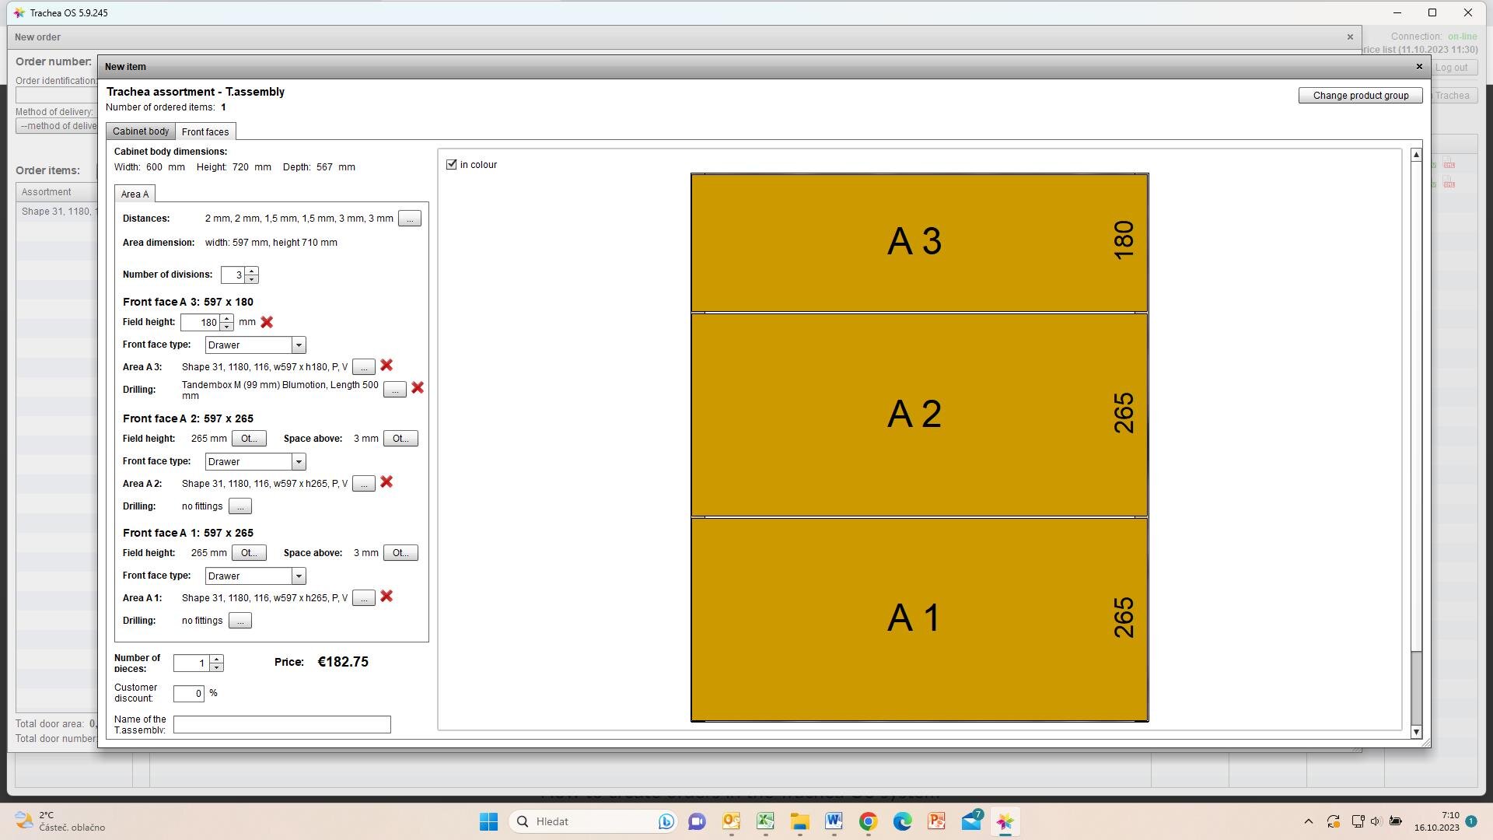Open the weather widget

(x=61, y=821)
